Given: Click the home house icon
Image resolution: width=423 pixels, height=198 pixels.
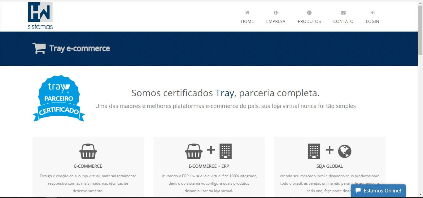Looking at the screenshot, I should coord(247,13).
